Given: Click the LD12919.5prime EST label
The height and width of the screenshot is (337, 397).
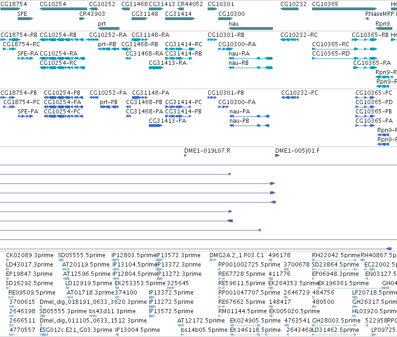Looking at the screenshot, I should [x=89, y=283].
